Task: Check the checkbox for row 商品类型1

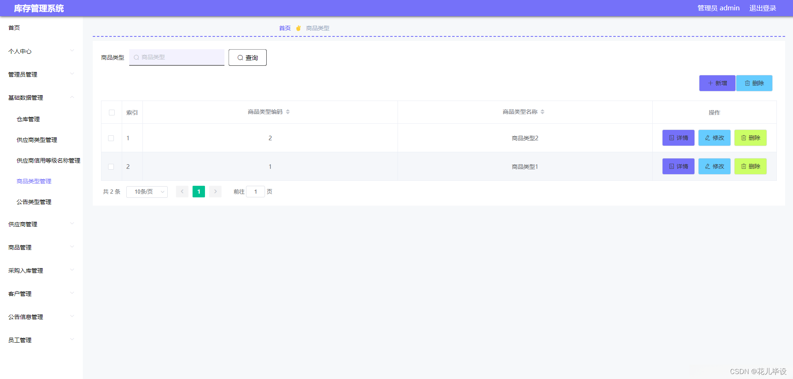Action: 111,167
